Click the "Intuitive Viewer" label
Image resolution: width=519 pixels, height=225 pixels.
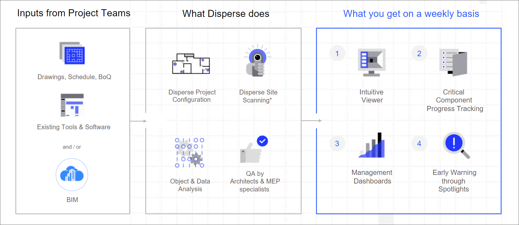[x=372, y=96]
